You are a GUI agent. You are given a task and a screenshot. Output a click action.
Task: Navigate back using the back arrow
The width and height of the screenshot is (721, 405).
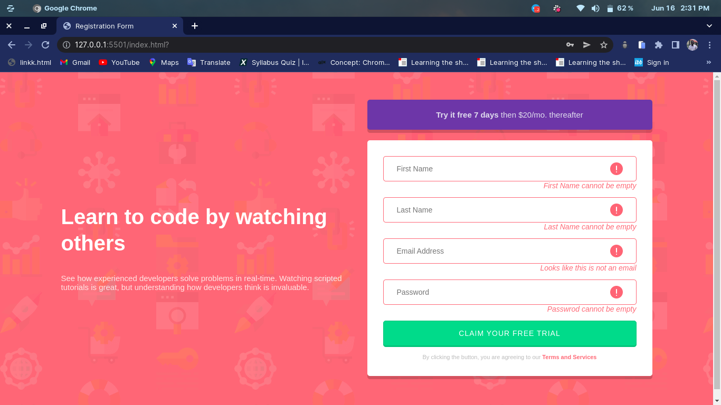click(12, 45)
